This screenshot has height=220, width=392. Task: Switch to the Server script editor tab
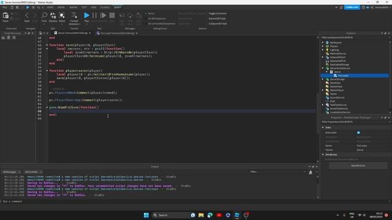(x=72, y=33)
